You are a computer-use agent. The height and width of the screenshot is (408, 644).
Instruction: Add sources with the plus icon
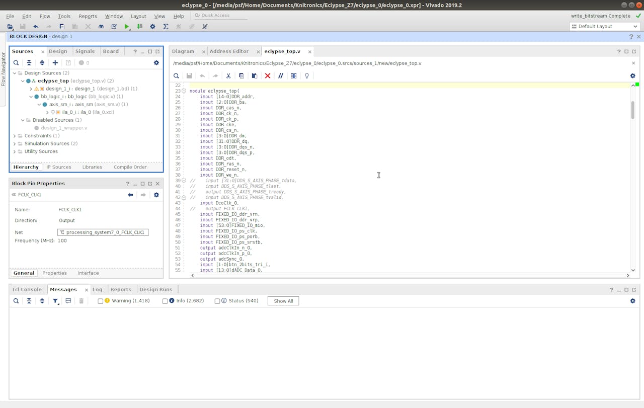pos(55,63)
